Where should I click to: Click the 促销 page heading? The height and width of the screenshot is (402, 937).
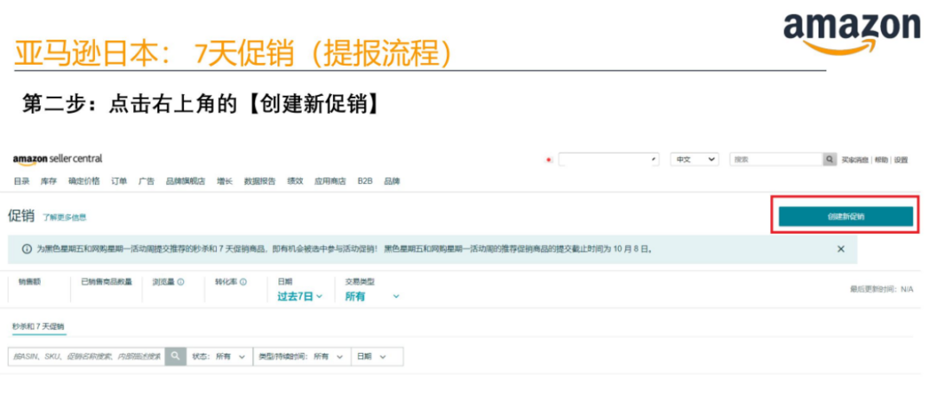[21, 217]
